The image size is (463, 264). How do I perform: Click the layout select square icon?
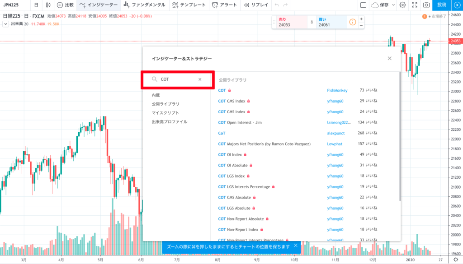pyautogui.click(x=363, y=5)
